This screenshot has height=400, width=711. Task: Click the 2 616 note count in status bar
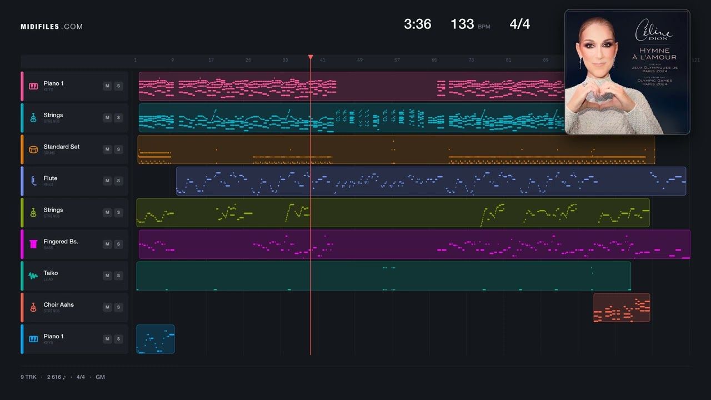click(x=56, y=377)
